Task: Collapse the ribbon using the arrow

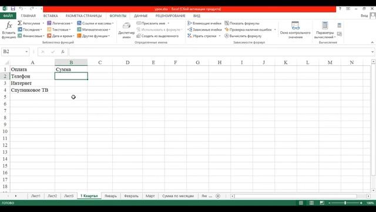Action: pos(372,42)
